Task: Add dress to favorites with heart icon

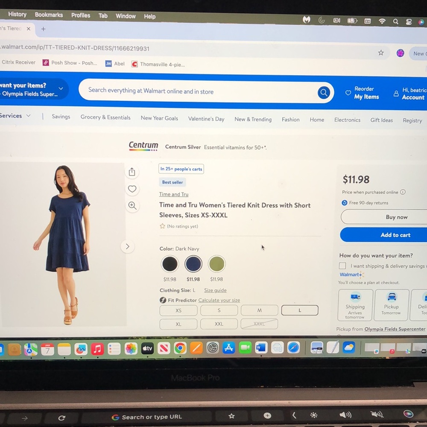Action: 132,189
